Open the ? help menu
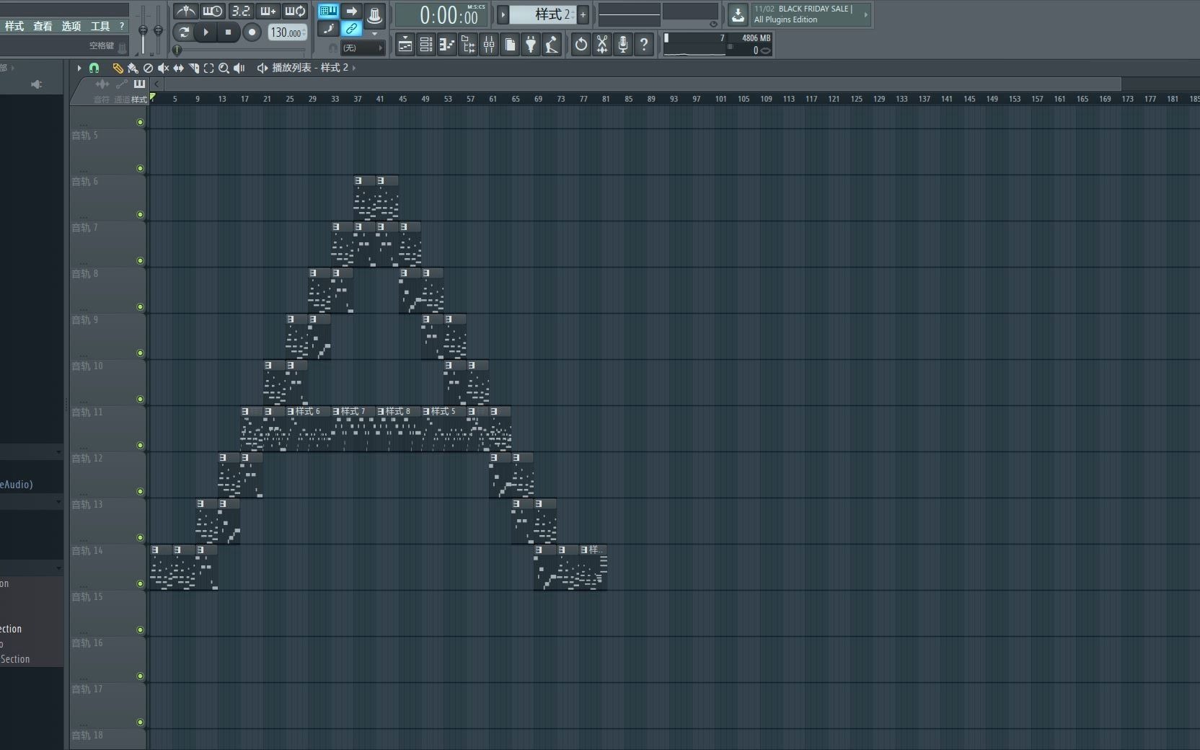 pyautogui.click(x=121, y=26)
